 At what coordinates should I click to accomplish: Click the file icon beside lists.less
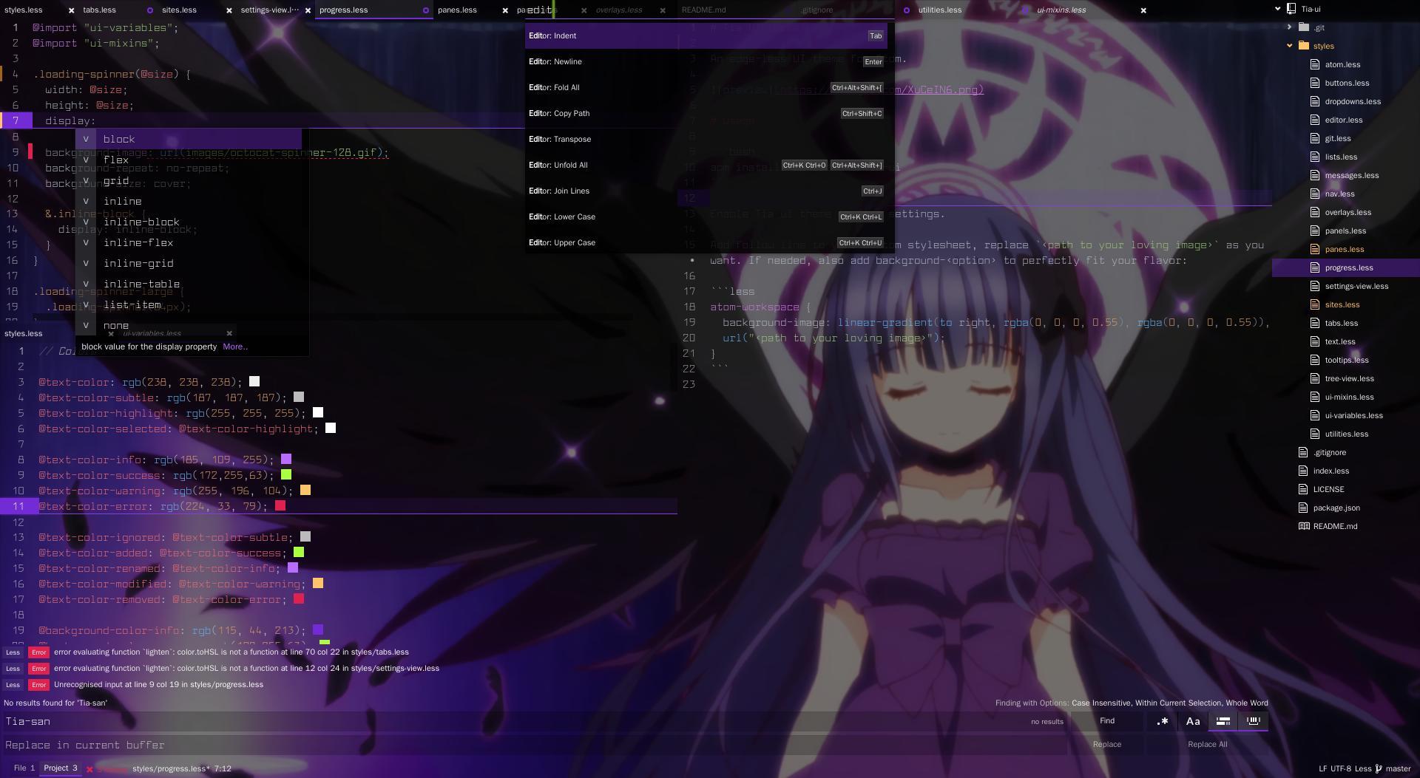coord(1315,157)
